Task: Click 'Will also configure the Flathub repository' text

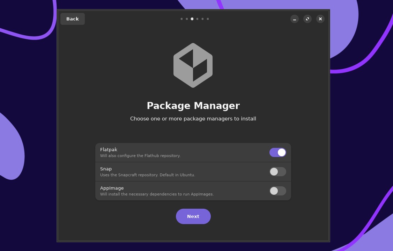Action: (140, 156)
